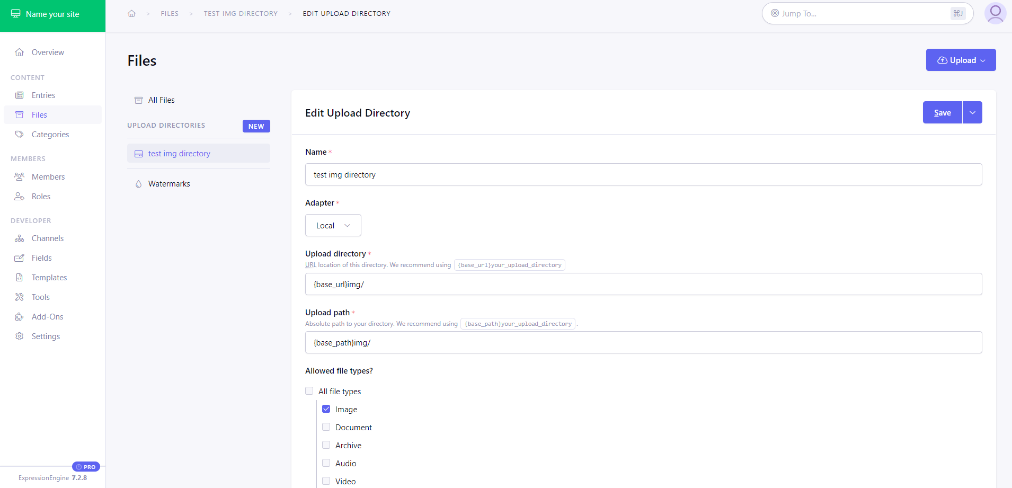1012x488 pixels.
Task: Open Fields using its pencil icon
Action: pyautogui.click(x=20, y=258)
